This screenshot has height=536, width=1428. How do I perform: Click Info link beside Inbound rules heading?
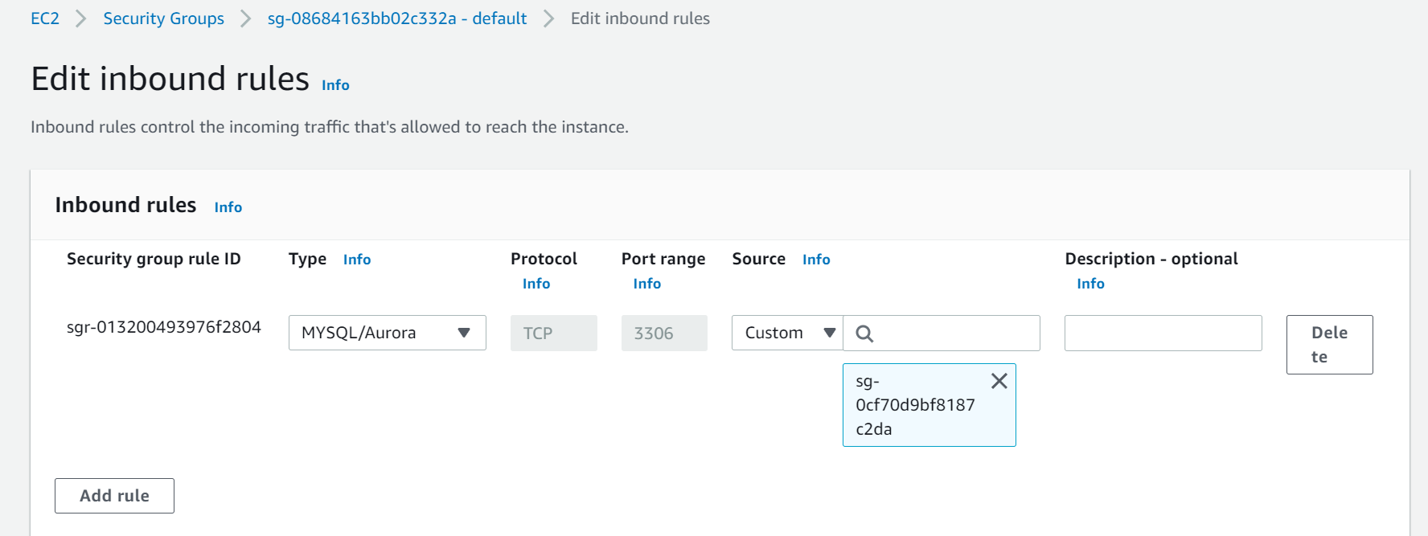[x=228, y=207]
